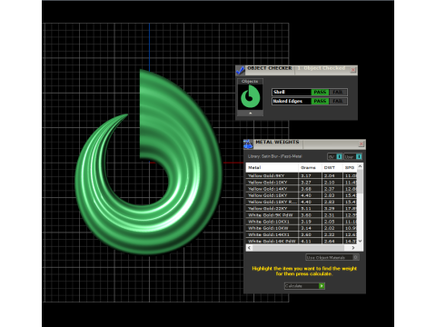Click the '1 Object Checked' status text

[x=322, y=68]
